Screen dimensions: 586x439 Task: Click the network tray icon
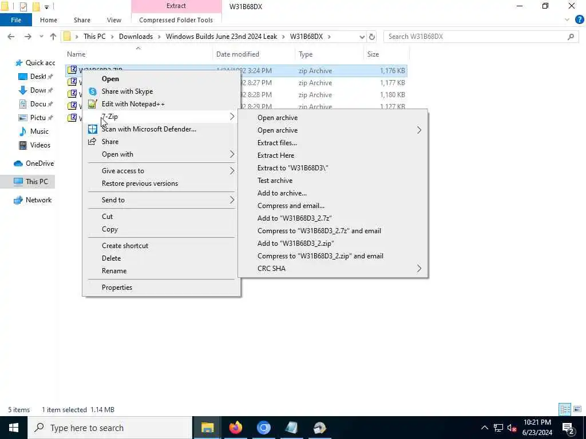point(498,428)
